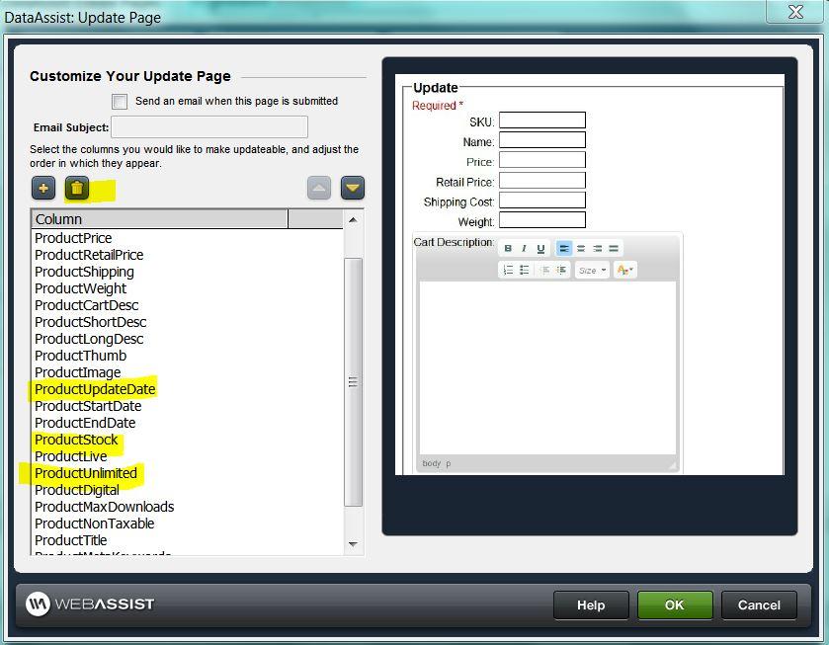Apply underline formatting in the editor toolbar

(541, 248)
